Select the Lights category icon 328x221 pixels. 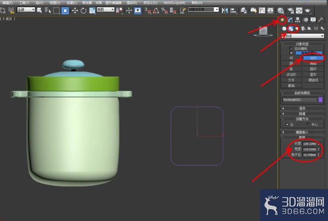click(x=297, y=28)
